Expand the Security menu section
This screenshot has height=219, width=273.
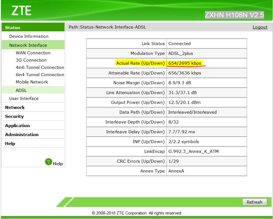click(14, 116)
